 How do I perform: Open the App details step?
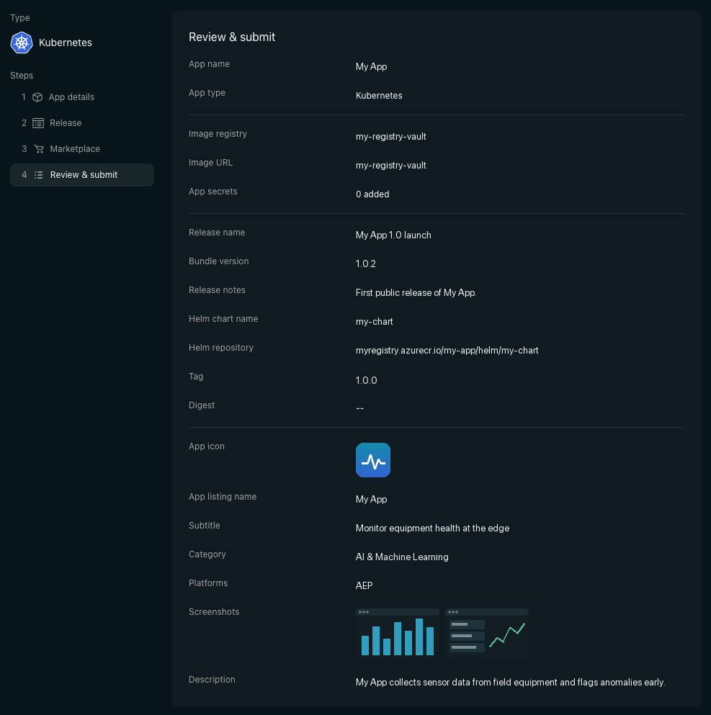point(82,97)
